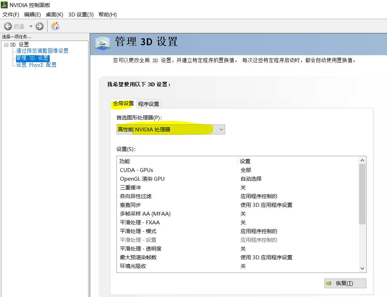This screenshot has height=297, width=387.
Task: Click 垂直同步 value 使用 3D 应用程序设置
Action: 266,205
